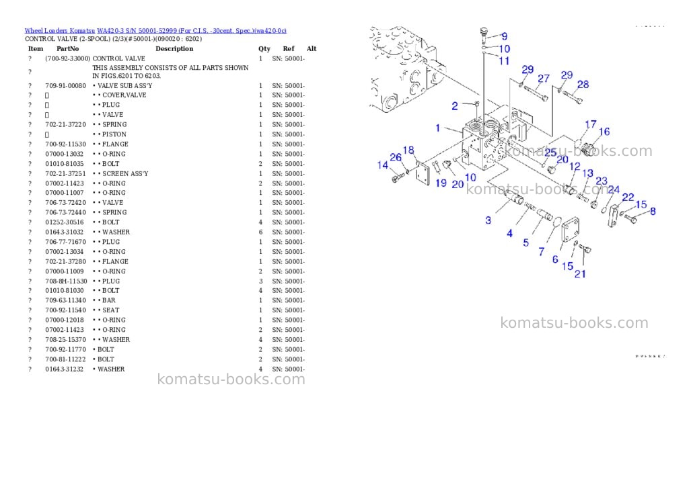Select part number 700-92-11530
Screen dimensions: 689x487
(65, 144)
